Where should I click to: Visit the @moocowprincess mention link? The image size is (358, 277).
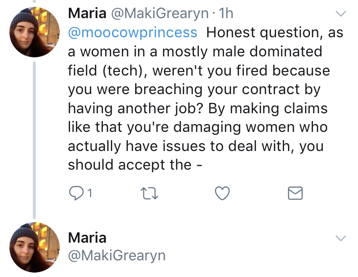pyautogui.click(x=133, y=32)
